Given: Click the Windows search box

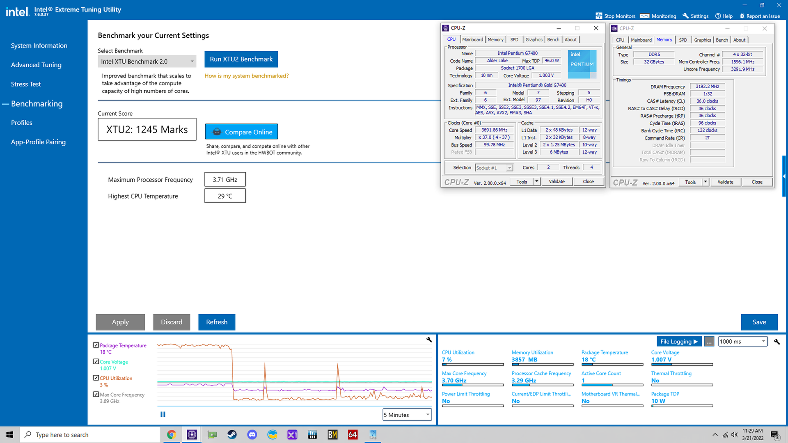Looking at the screenshot, I should (x=90, y=435).
